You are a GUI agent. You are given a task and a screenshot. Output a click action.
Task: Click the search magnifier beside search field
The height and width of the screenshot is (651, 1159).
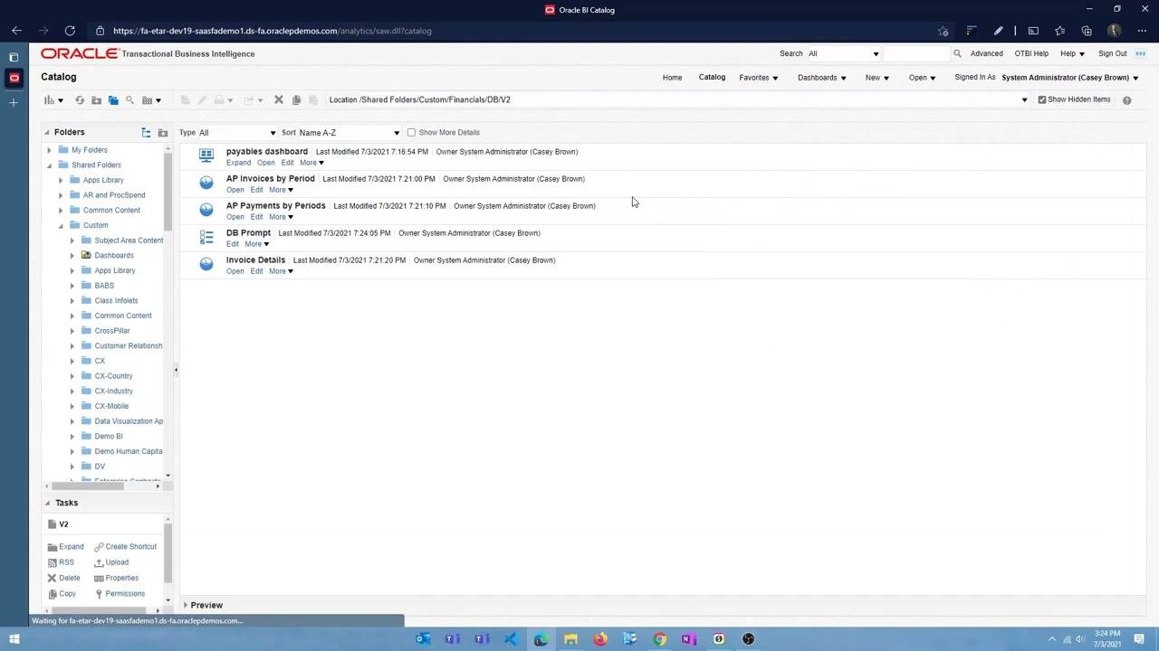click(x=957, y=53)
